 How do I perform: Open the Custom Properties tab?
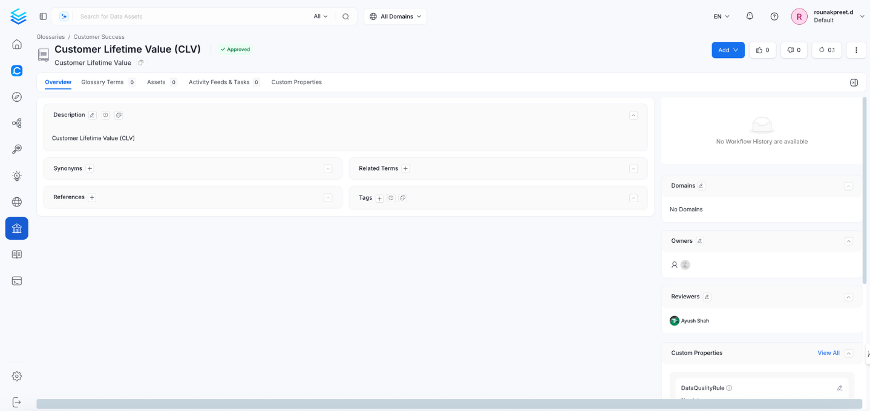click(x=296, y=82)
